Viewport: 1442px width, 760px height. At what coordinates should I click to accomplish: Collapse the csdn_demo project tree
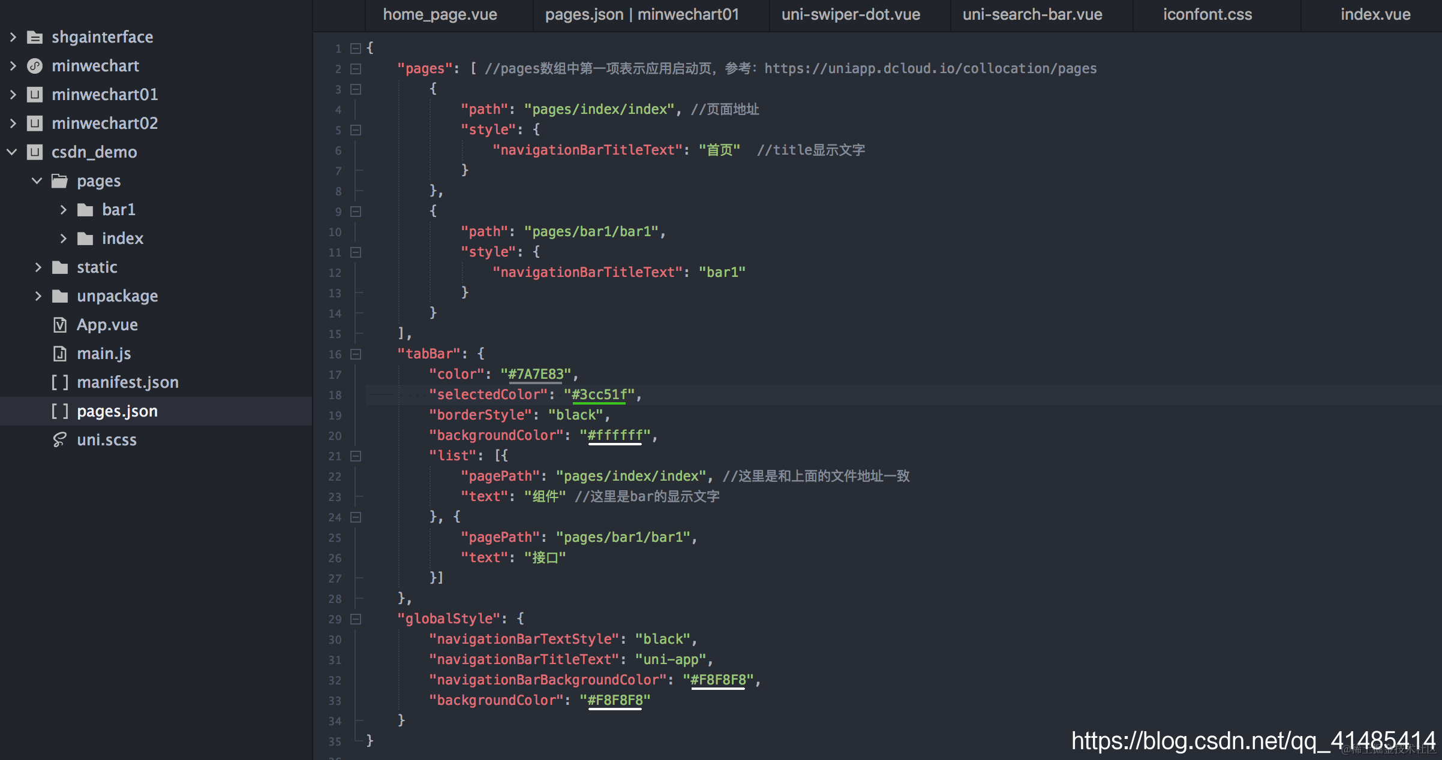click(12, 152)
